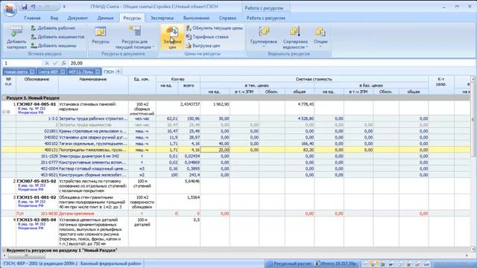The width and height of the screenshot is (477, 268).
Task: Open the Работа с ресурсом ribbon tab
Action: 265,18
